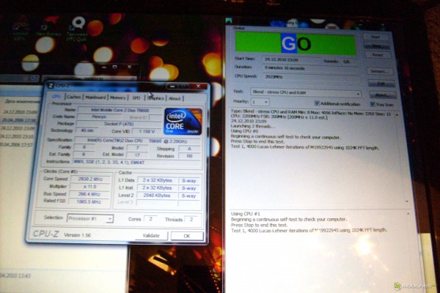Click the Cores count field
Image resolution: width=440 pixels, height=293 pixels.
pos(150,219)
